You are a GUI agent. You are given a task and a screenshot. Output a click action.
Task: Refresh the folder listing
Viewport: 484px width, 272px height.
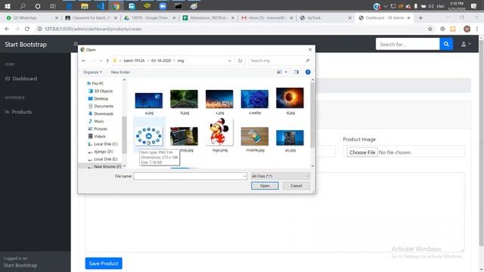click(240, 60)
